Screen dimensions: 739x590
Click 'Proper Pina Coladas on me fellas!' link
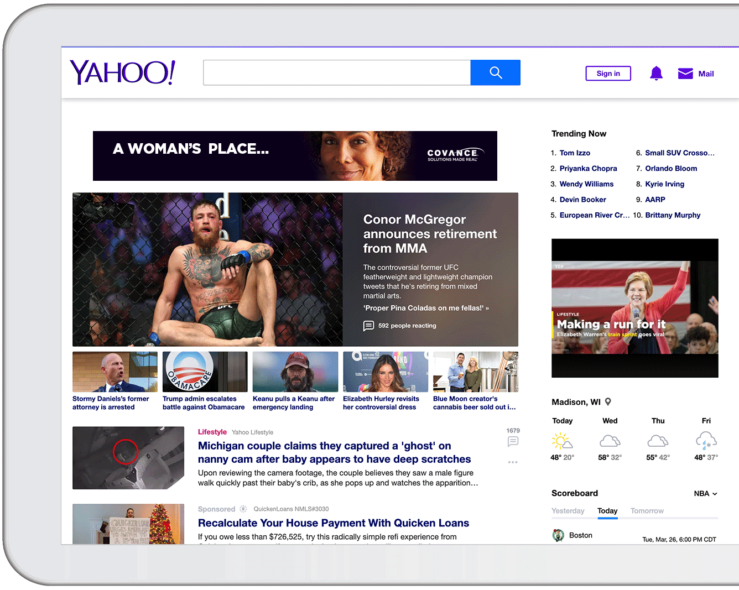click(x=426, y=308)
